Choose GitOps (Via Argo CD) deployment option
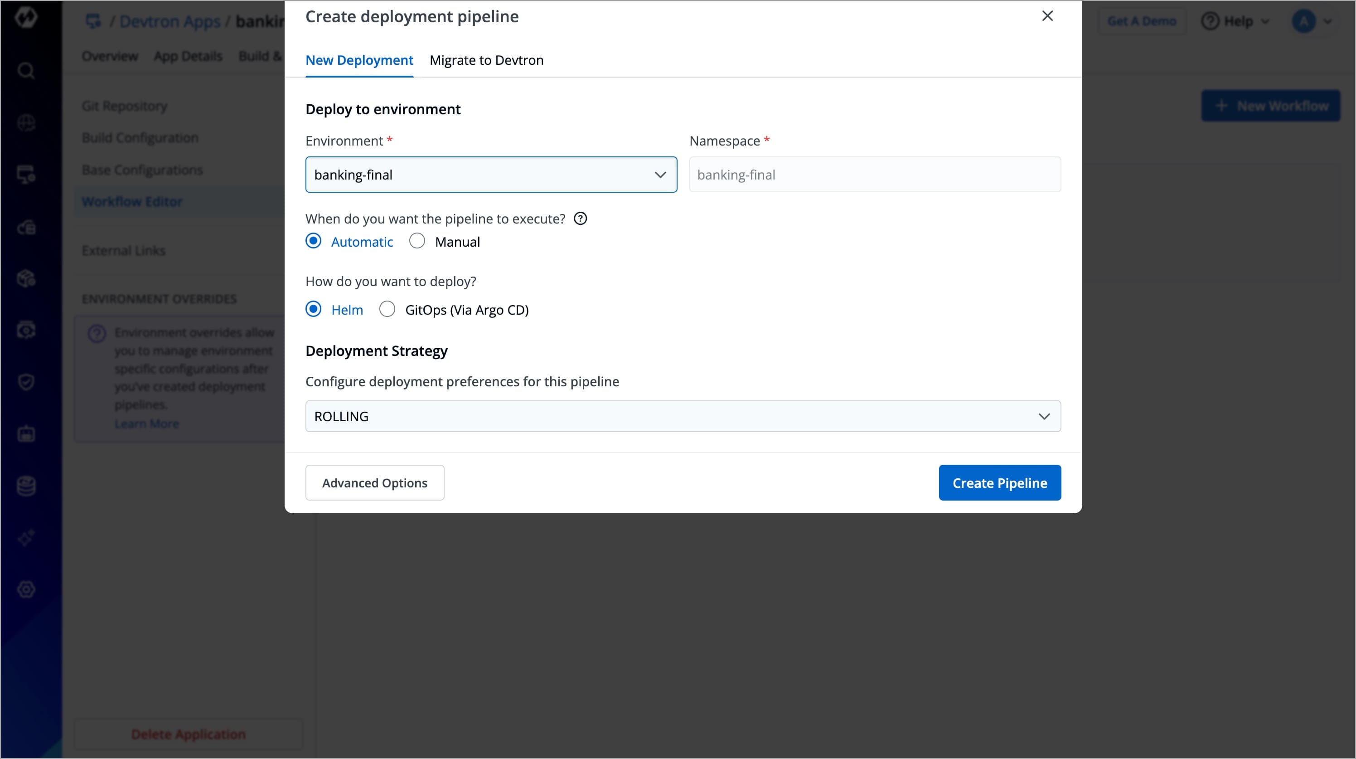This screenshot has width=1356, height=759. tap(387, 309)
